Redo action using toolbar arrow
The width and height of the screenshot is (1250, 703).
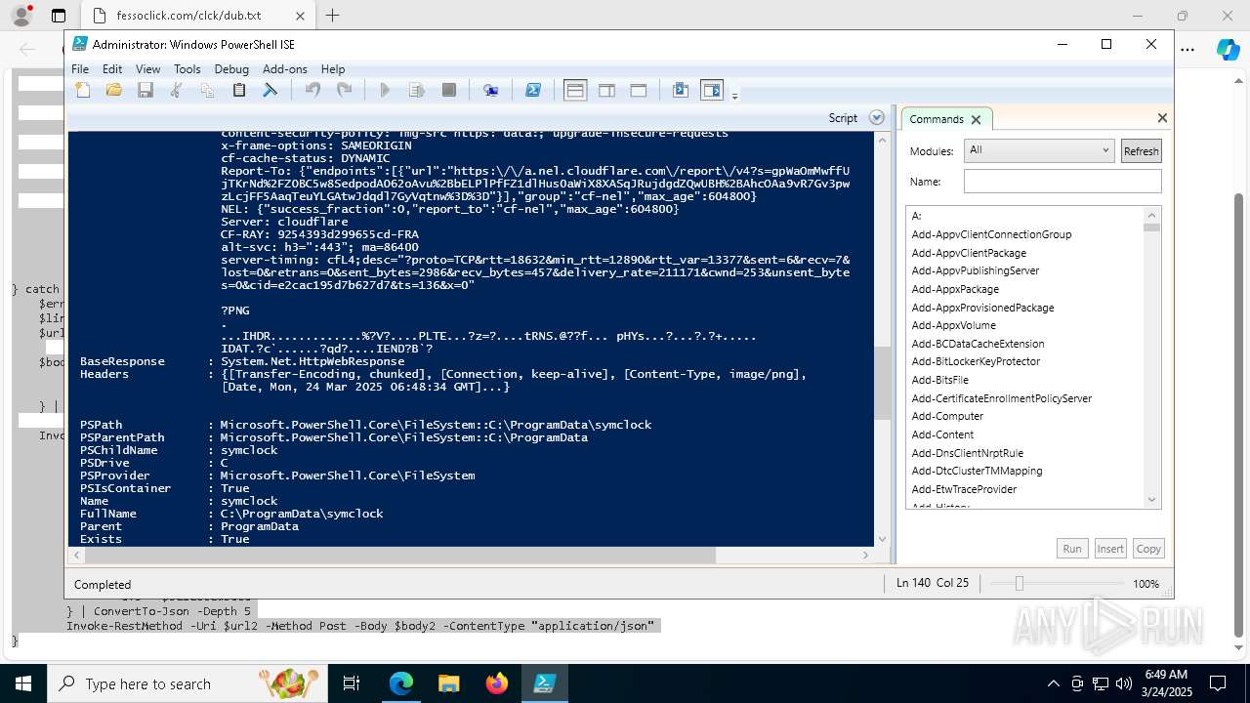344,90
